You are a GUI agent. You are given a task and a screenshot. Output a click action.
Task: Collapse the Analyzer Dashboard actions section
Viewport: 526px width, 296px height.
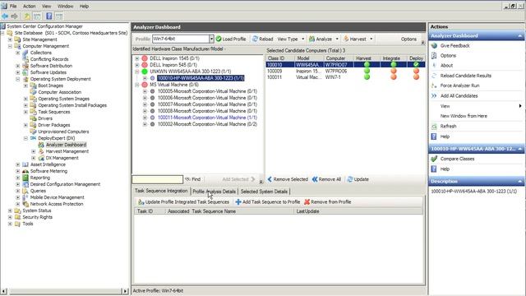[519, 36]
